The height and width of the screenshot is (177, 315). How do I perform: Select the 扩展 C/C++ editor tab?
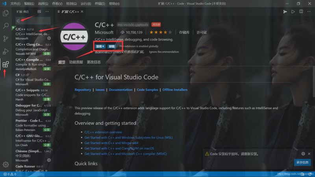70,12
